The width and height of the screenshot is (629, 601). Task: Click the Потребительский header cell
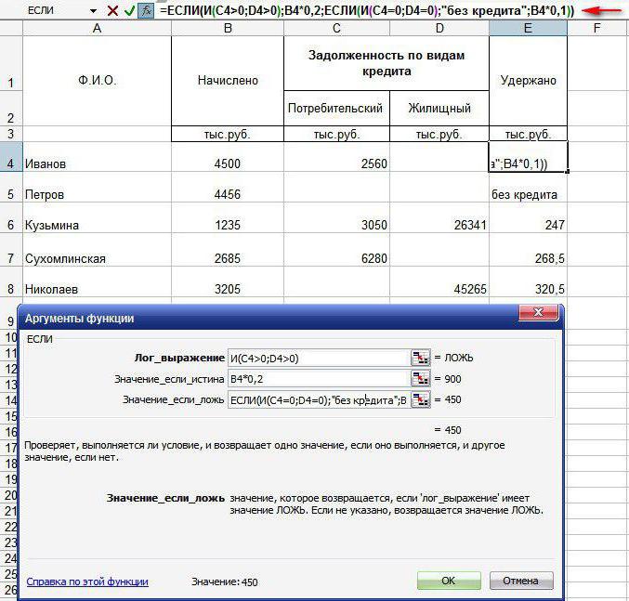click(336, 108)
